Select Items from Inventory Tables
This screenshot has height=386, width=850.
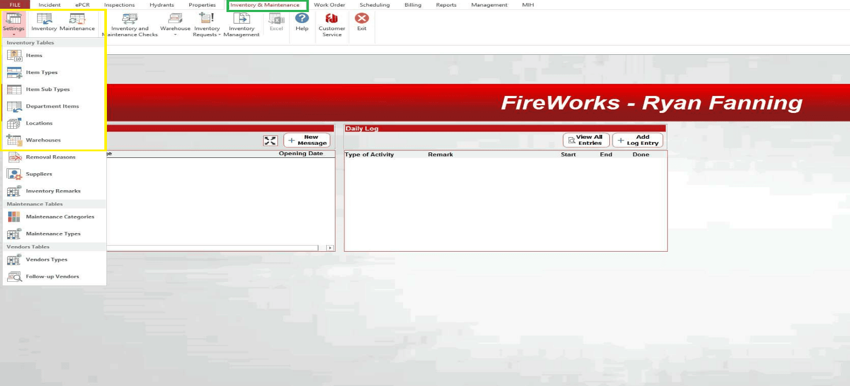tap(54, 55)
